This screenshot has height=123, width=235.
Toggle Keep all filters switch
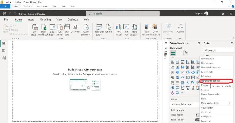click(197, 120)
